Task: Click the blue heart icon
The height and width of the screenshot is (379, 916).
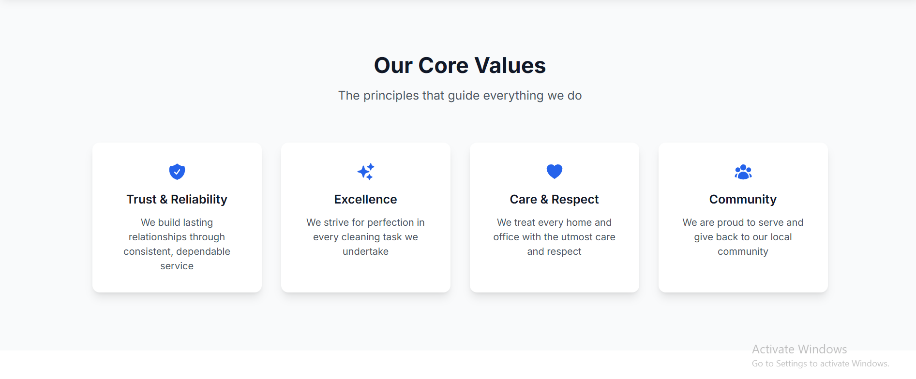Action: coord(555,171)
